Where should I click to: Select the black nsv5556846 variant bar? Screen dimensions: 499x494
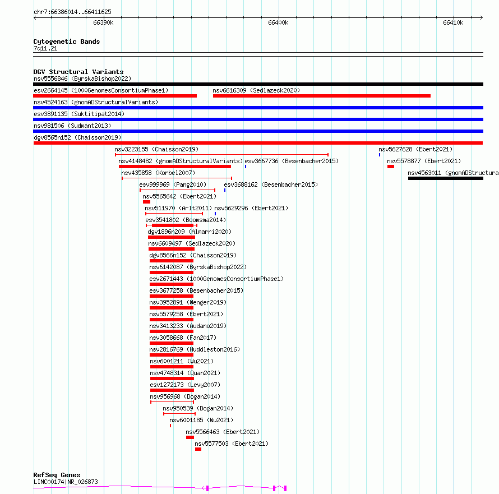pyautogui.click(x=258, y=84)
